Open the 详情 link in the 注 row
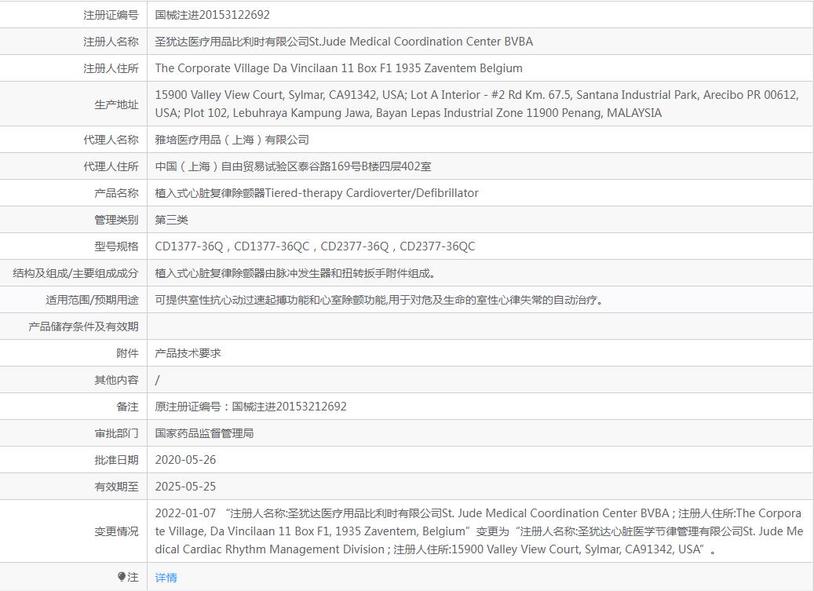Screen dimensions: 814x591 tap(166, 578)
